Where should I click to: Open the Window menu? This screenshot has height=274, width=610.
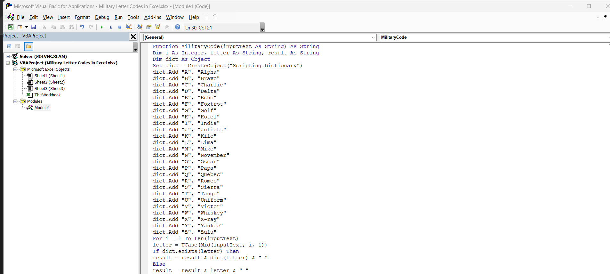point(175,17)
